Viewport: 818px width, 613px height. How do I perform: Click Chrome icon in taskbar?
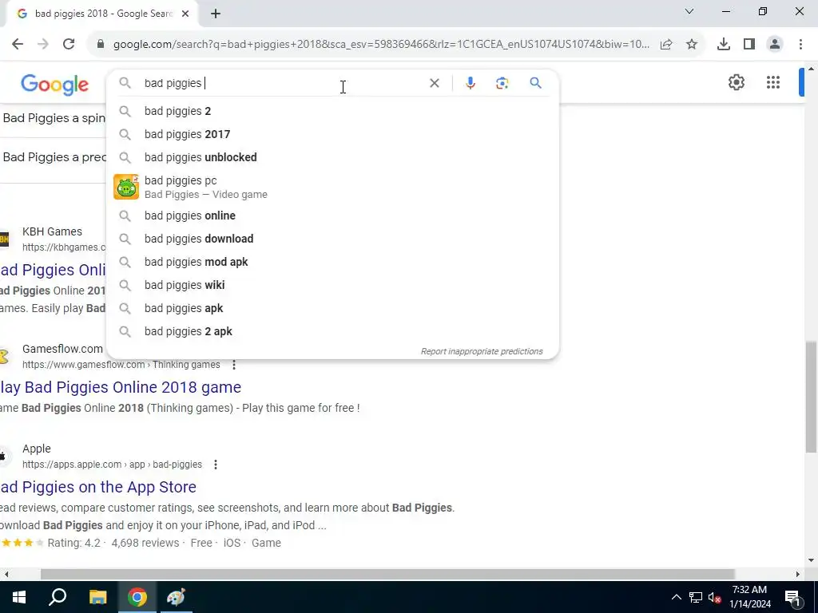[x=137, y=597]
